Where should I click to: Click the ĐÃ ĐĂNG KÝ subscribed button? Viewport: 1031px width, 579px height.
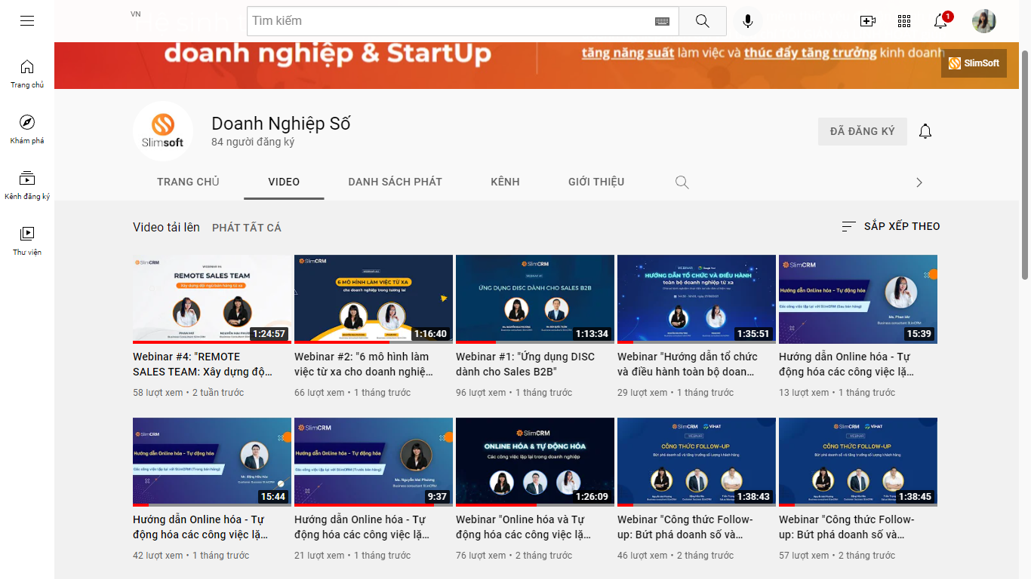click(x=863, y=131)
